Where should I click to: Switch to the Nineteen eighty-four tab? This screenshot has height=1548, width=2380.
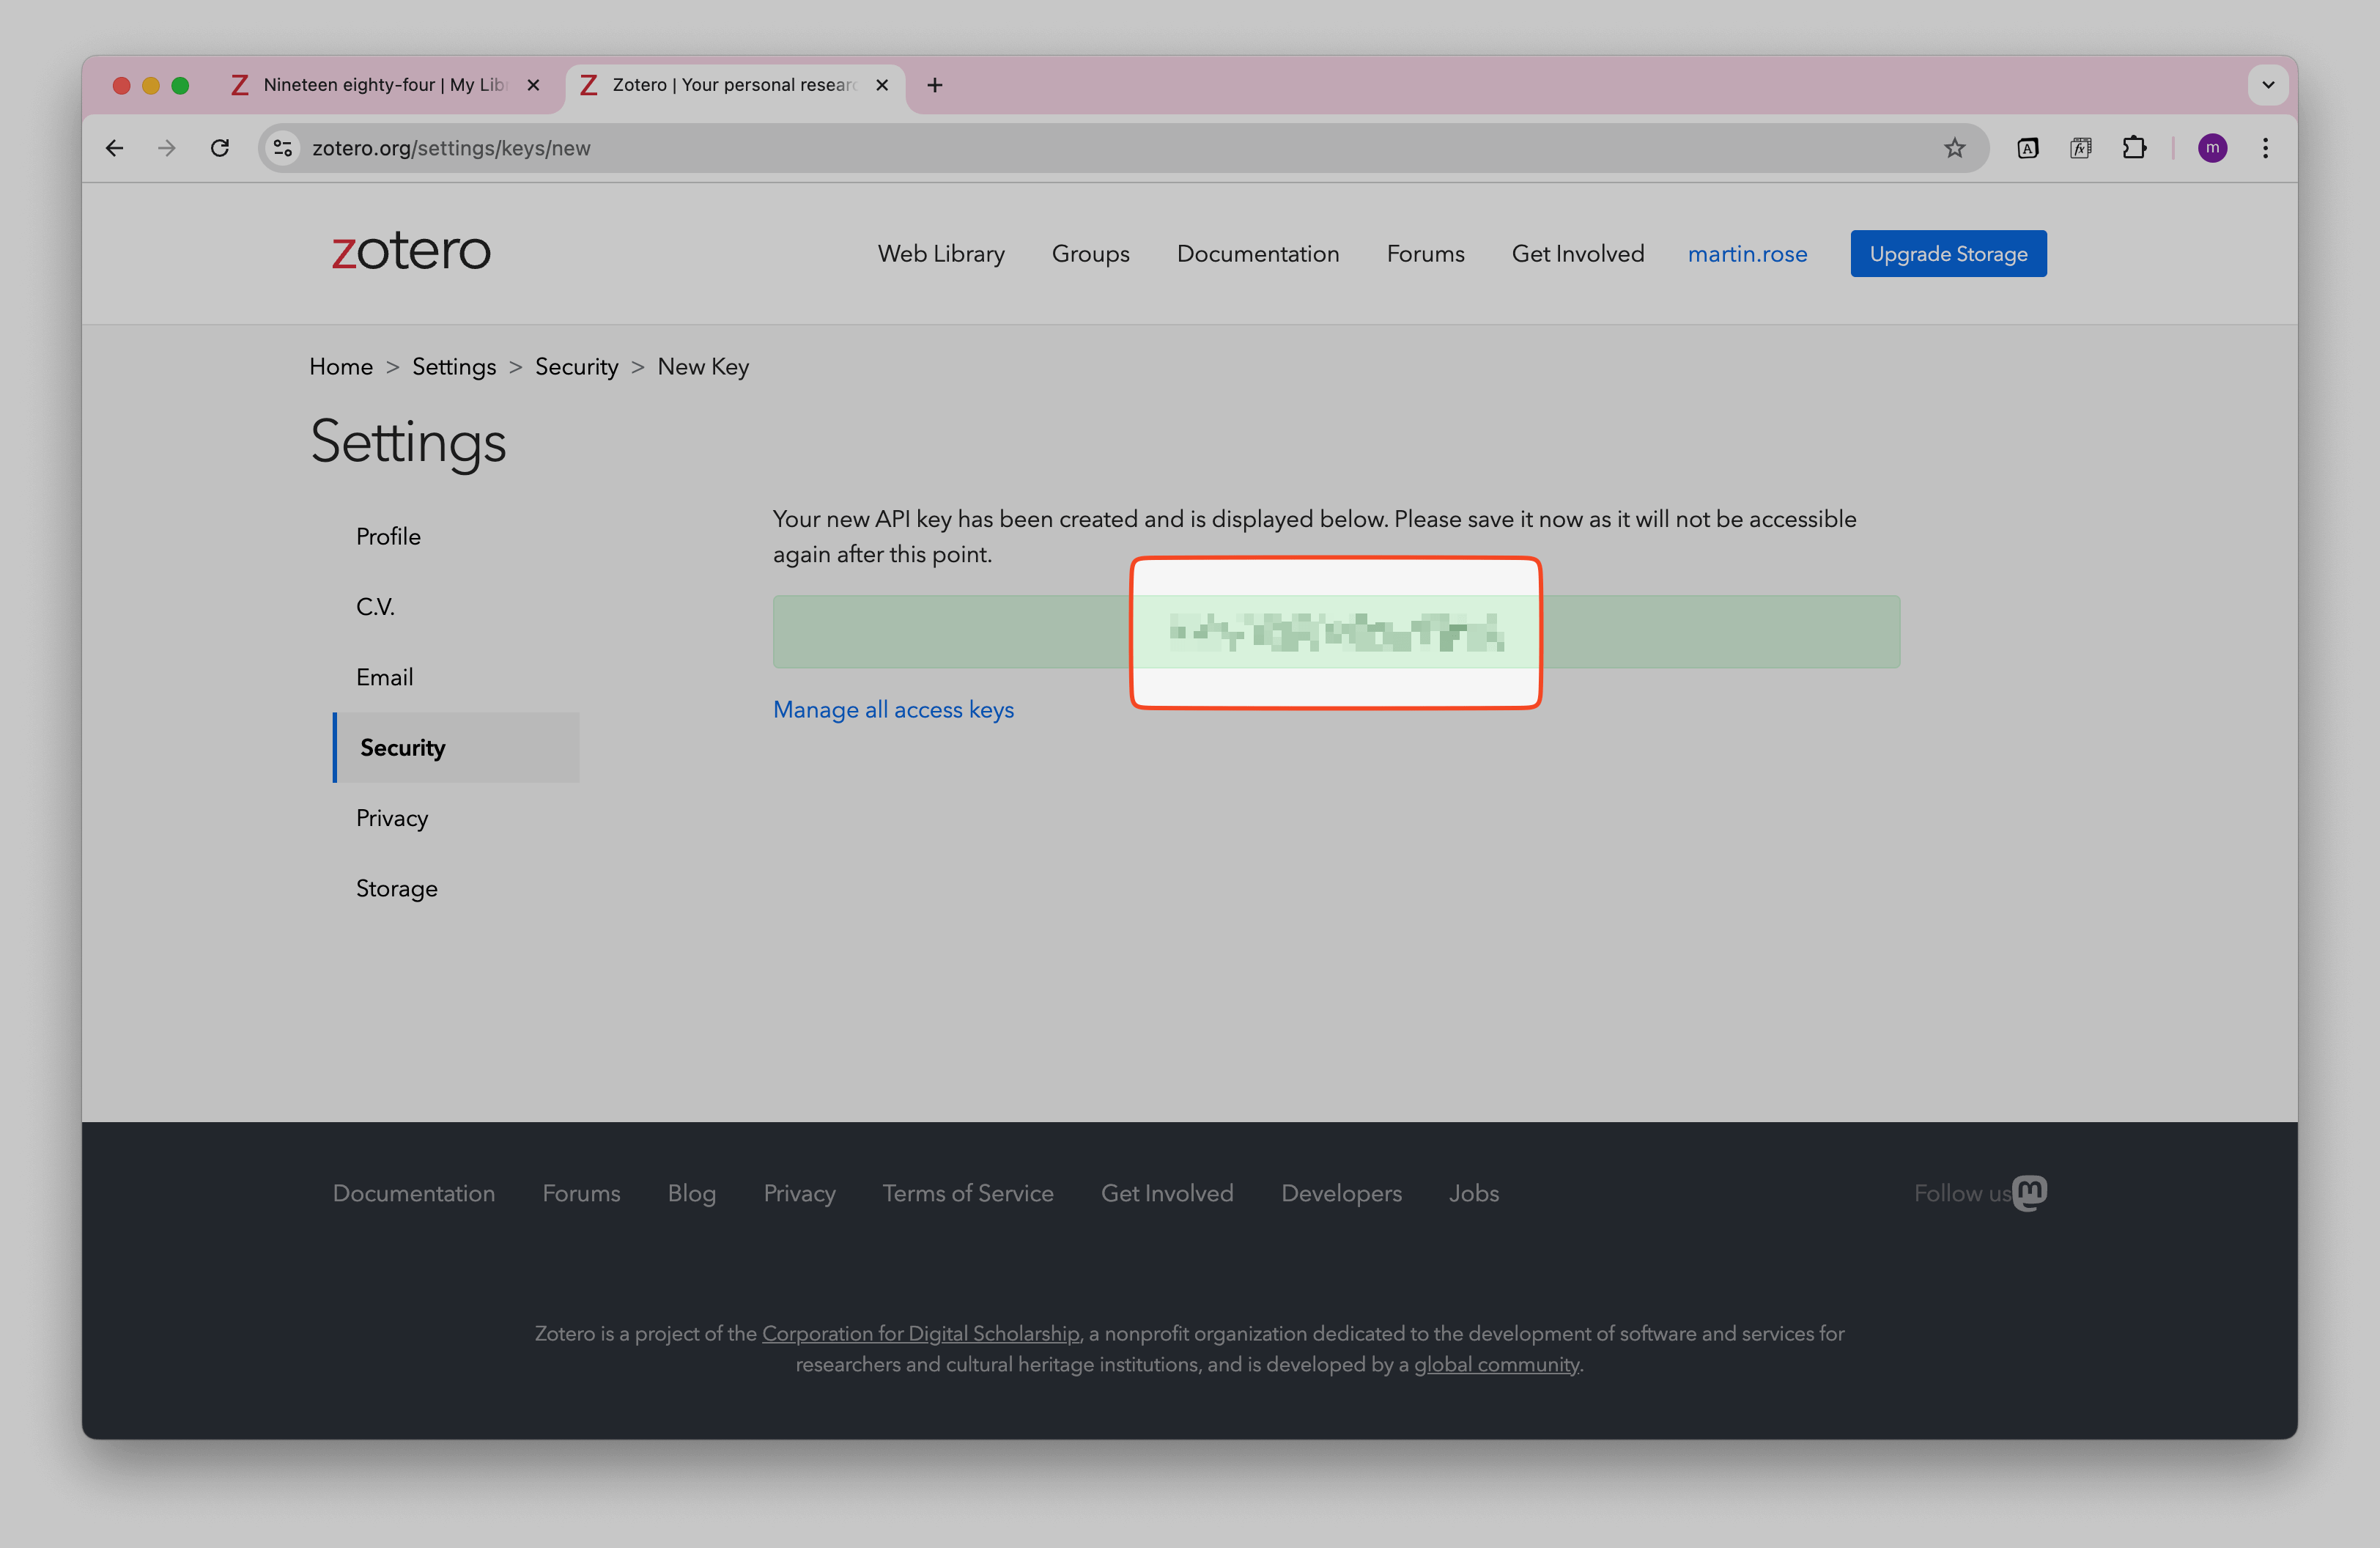383,85
